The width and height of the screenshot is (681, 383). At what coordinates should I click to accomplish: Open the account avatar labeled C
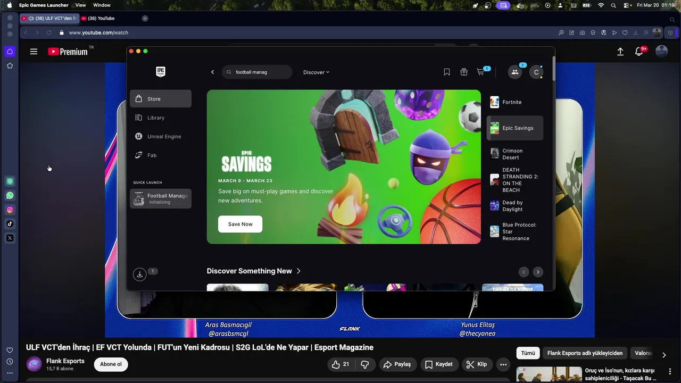[x=536, y=72]
